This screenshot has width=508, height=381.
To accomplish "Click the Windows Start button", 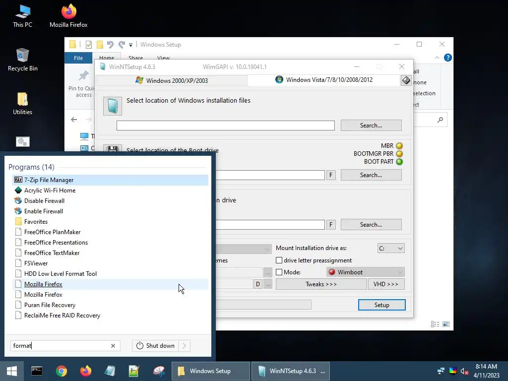I will (12, 371).
